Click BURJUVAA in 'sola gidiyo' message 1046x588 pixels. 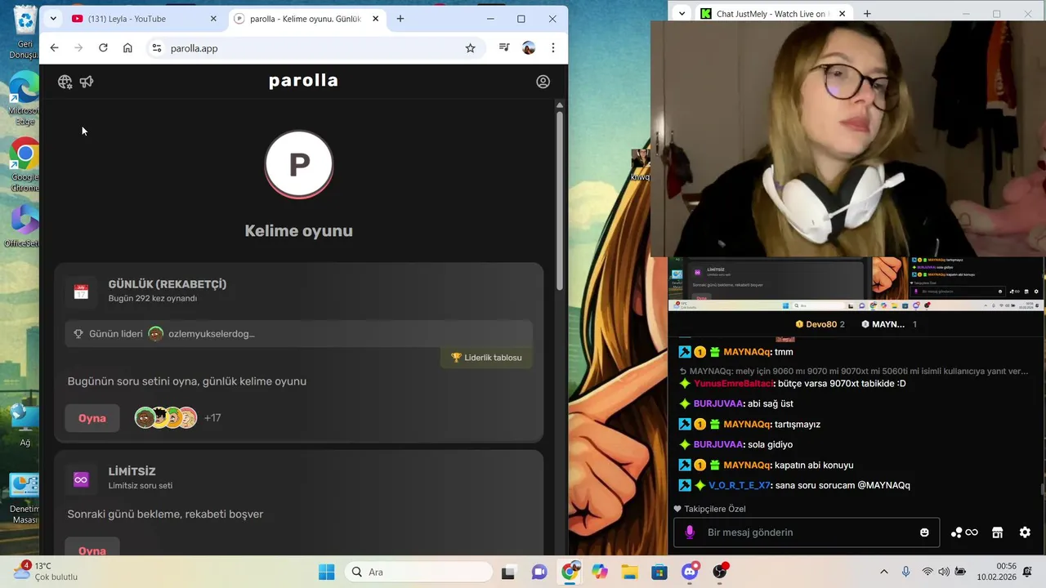click(x=717, y=445)
